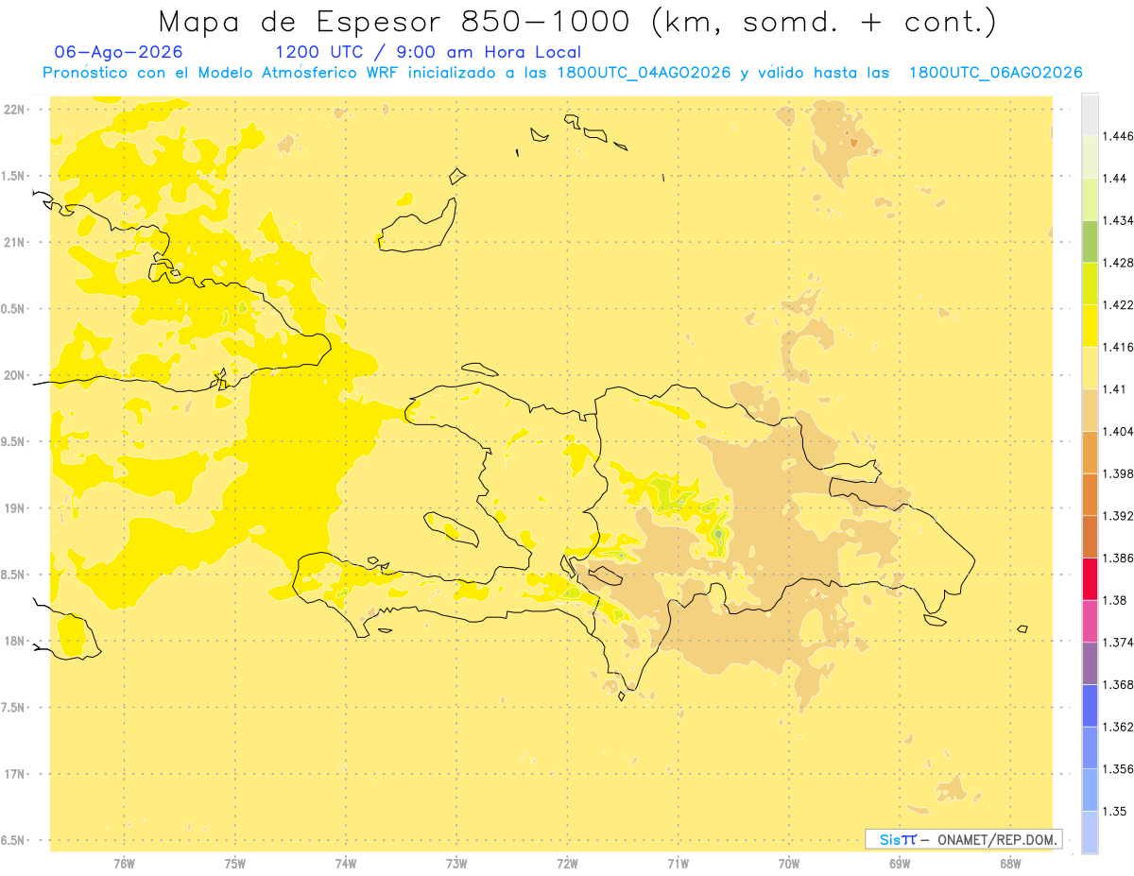Click the legend value '1.41'

1114,389
